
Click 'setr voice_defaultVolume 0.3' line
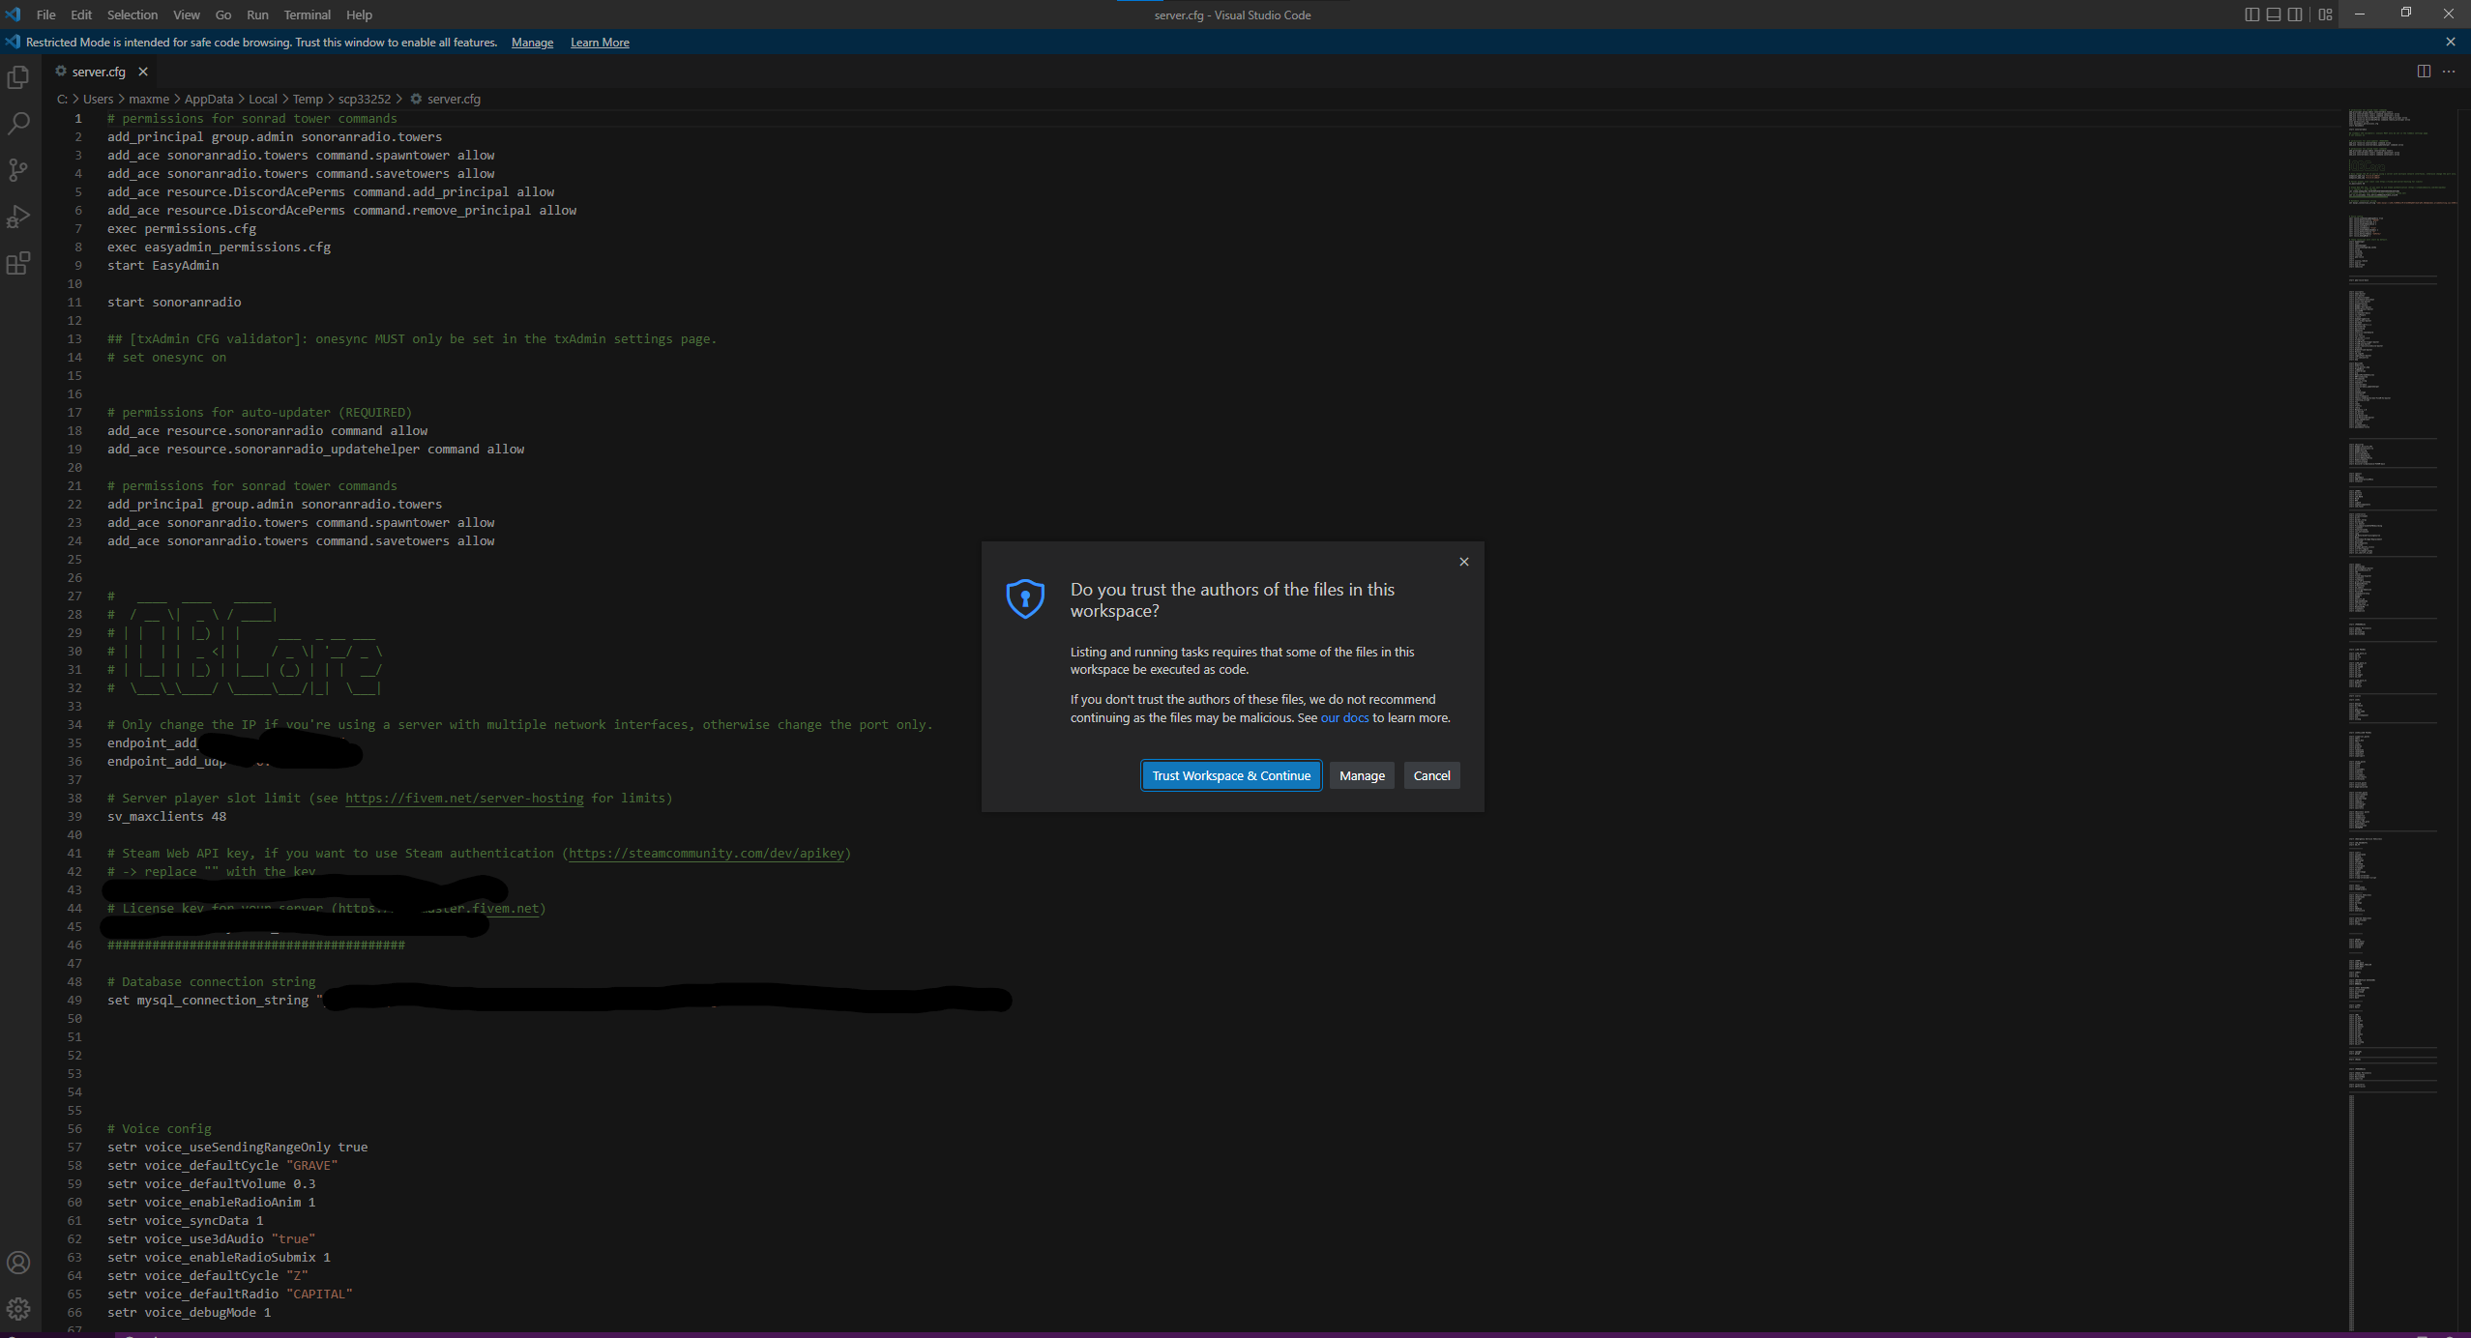[211, 1183]
